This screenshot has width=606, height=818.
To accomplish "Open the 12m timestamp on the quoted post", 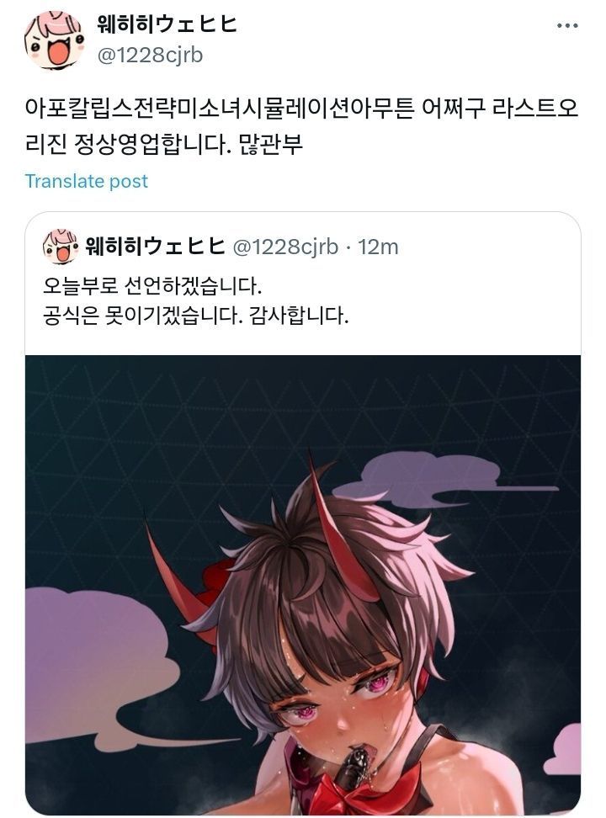I will pyautogui.click(x=378, y=247).
